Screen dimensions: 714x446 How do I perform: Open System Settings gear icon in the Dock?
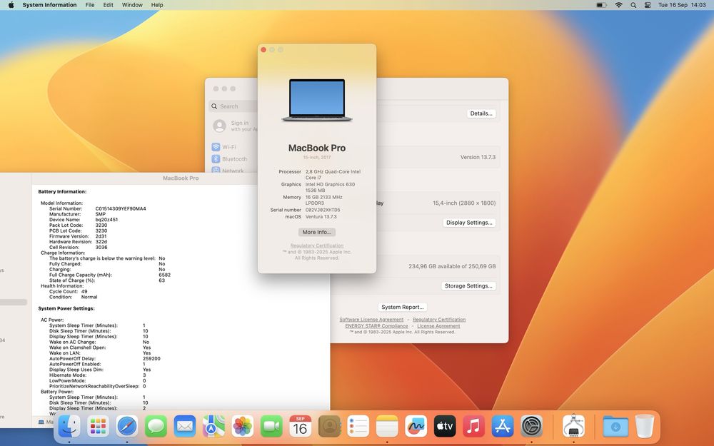click(x=532, y=427)
